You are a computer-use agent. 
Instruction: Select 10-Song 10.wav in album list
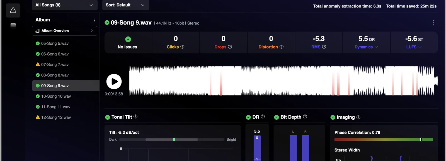(x=66, y=96)
